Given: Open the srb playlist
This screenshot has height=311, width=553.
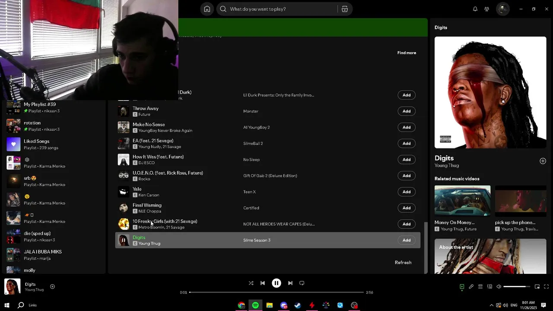Looking at the screenshot, I should click(x=54, y=181).
